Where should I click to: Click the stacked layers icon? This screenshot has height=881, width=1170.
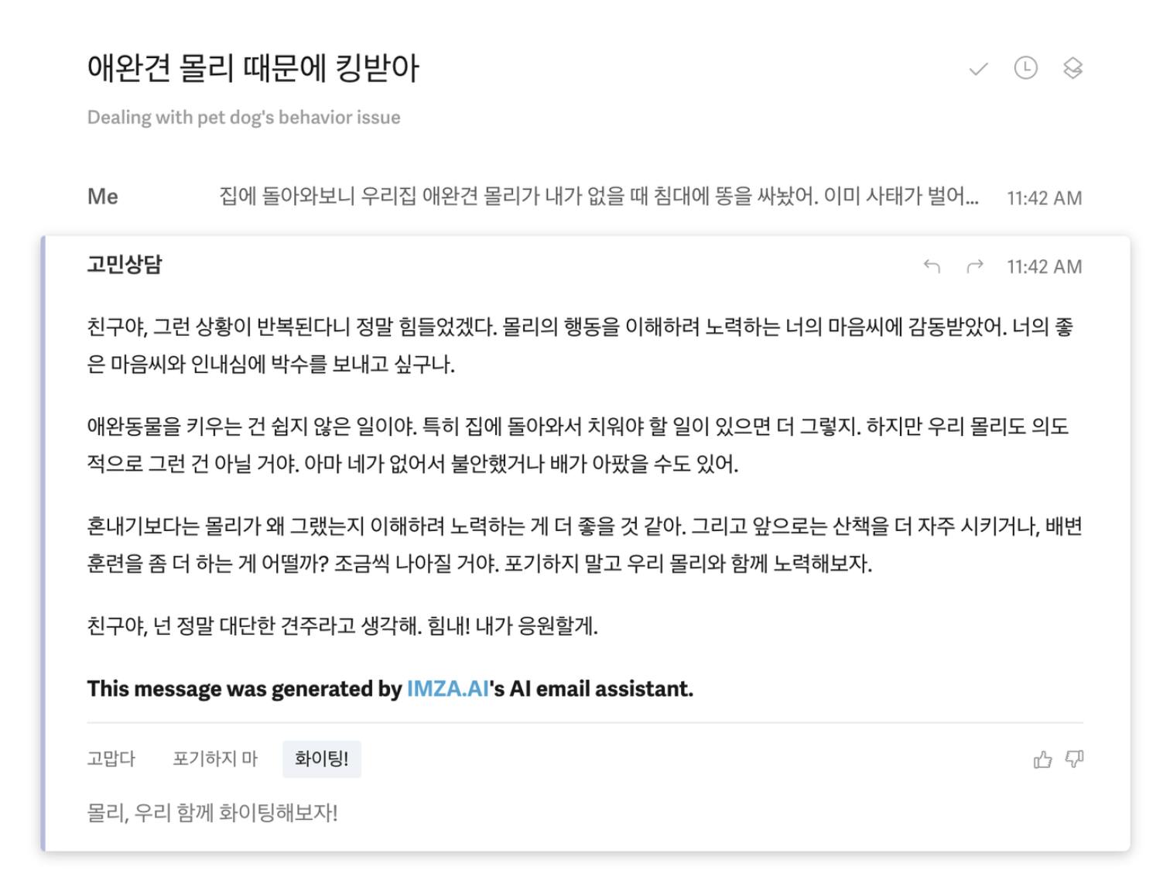[1072, 68]
